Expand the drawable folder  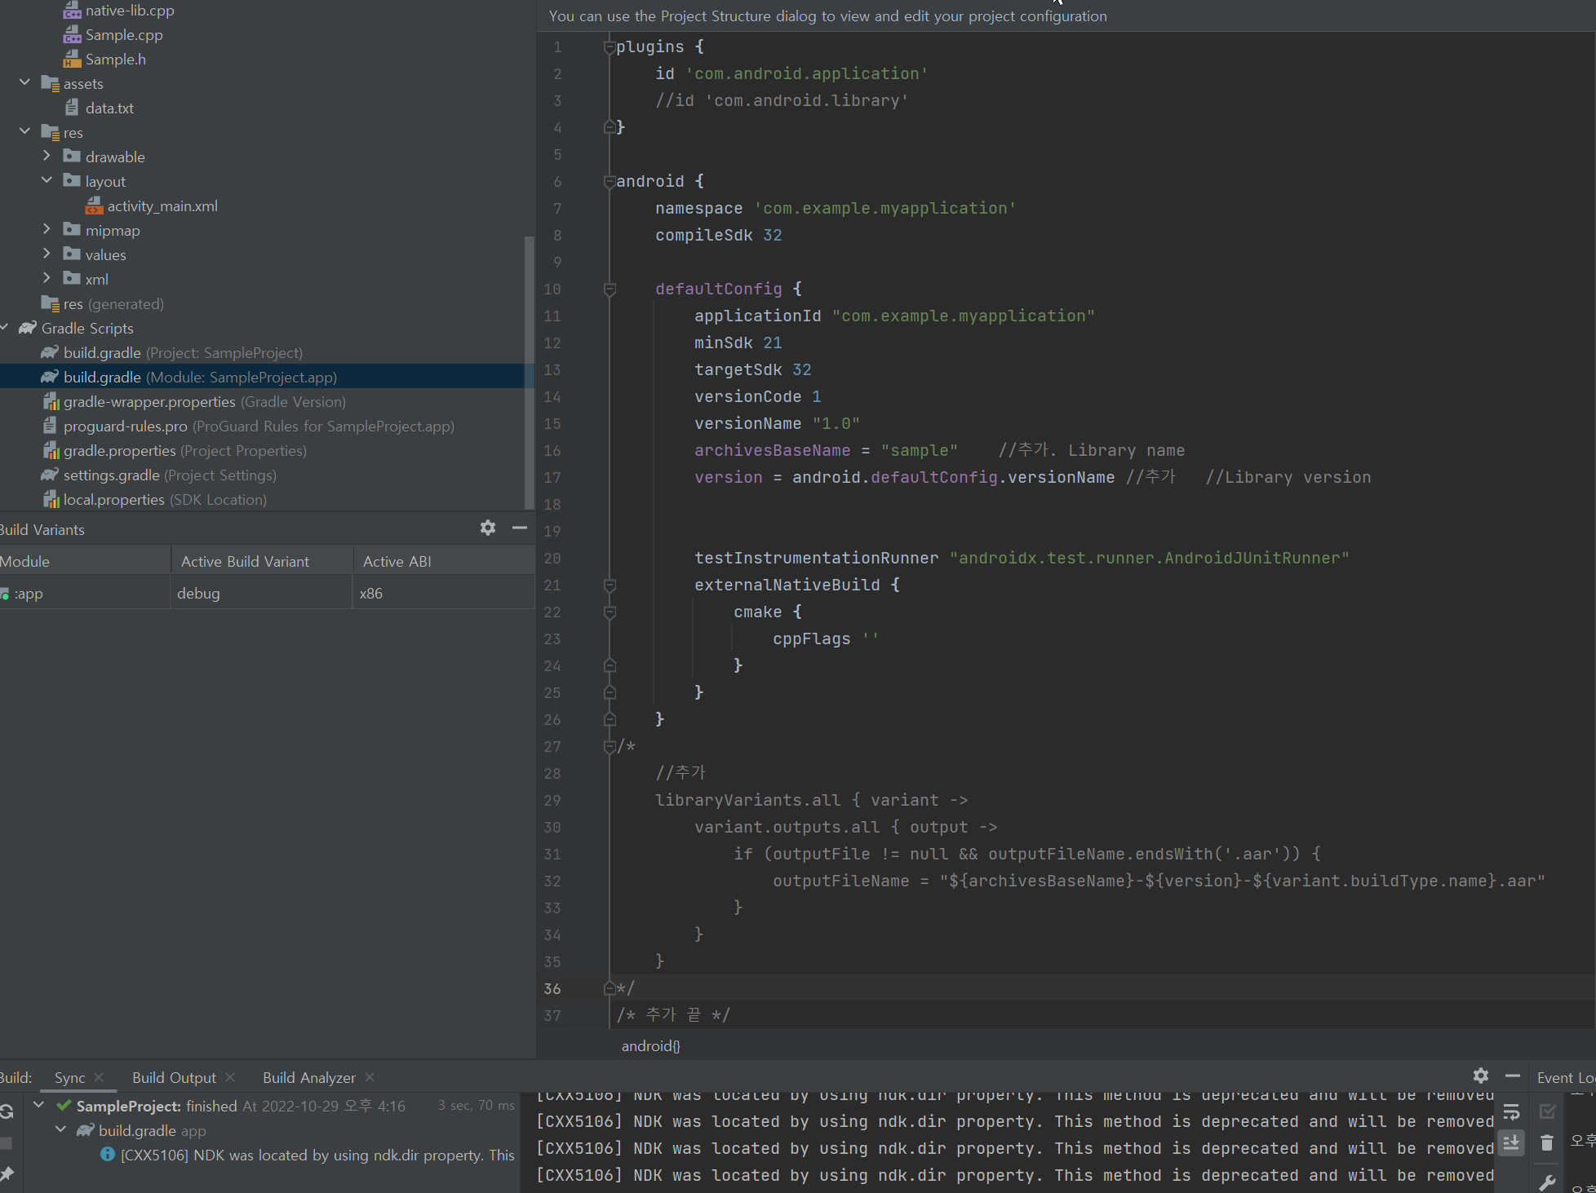pyautogui.click(x=47, y=156)
